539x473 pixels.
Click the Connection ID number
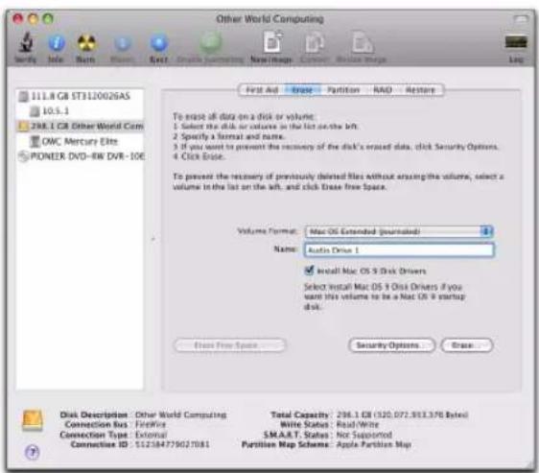(172, 444)
